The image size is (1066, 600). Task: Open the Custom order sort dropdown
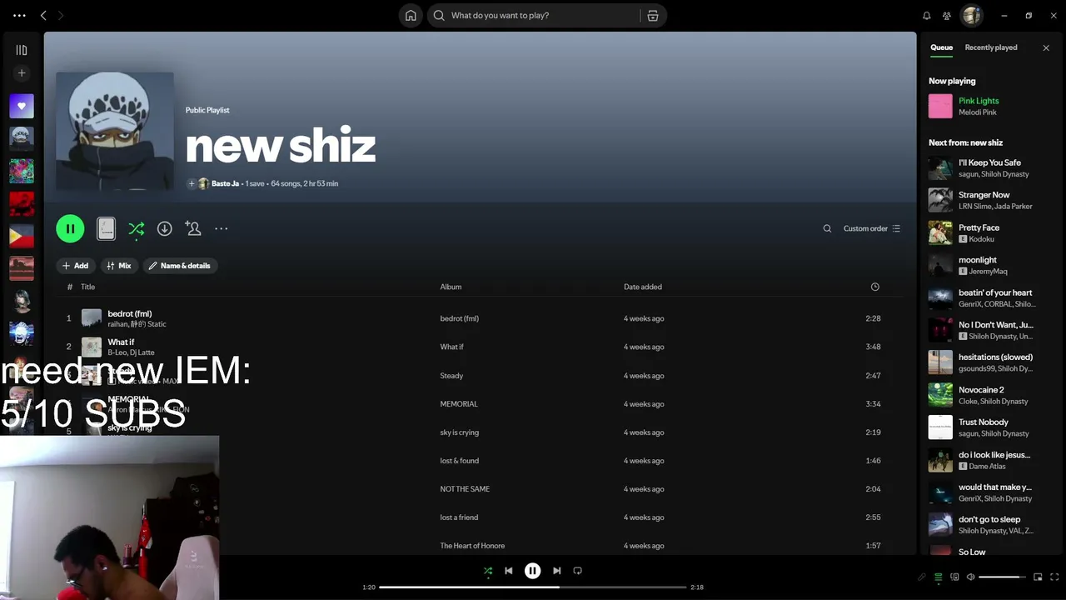(x=872, y=228)
